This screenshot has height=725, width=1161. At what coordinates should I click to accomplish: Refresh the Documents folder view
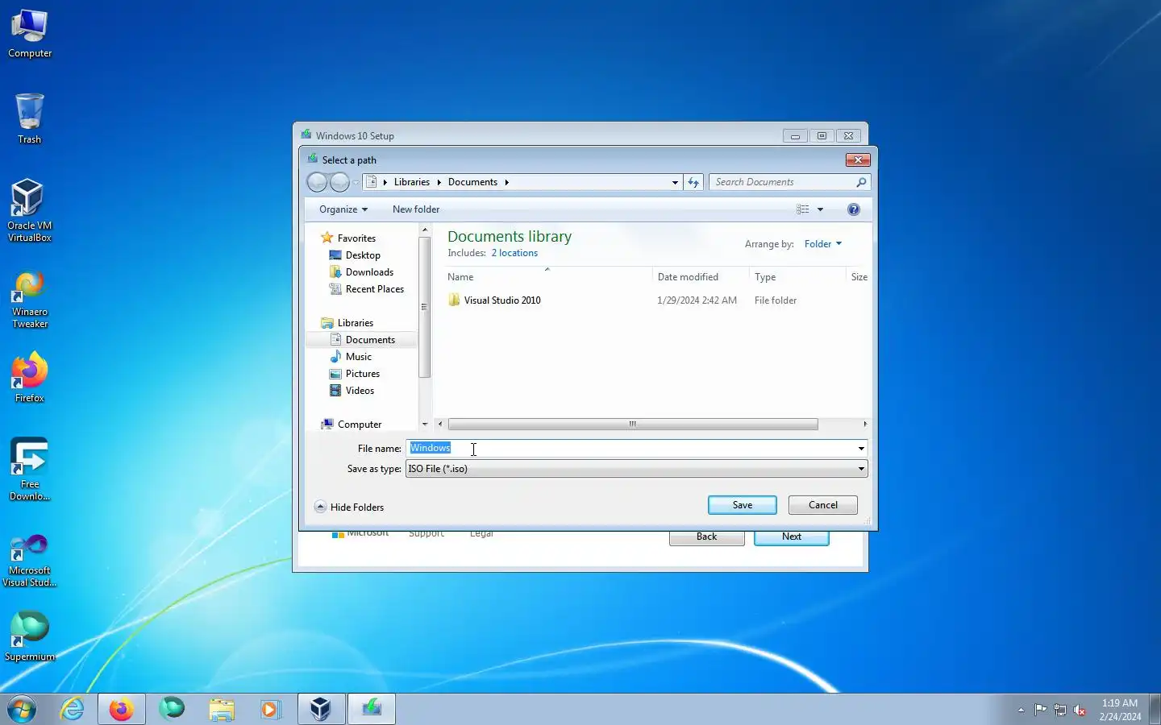[693, 182]
